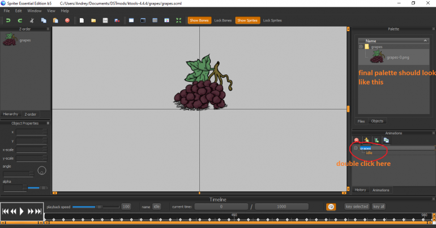Click the Undo arrow in toolbar
This screenshot has width=436, height=228.
click(x=8, y=21)
